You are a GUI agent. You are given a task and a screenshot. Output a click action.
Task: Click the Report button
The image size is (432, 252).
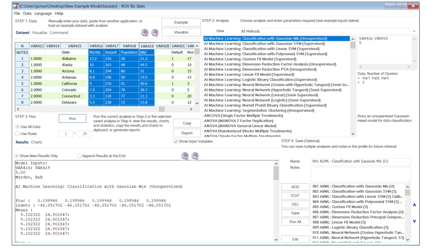187,133
